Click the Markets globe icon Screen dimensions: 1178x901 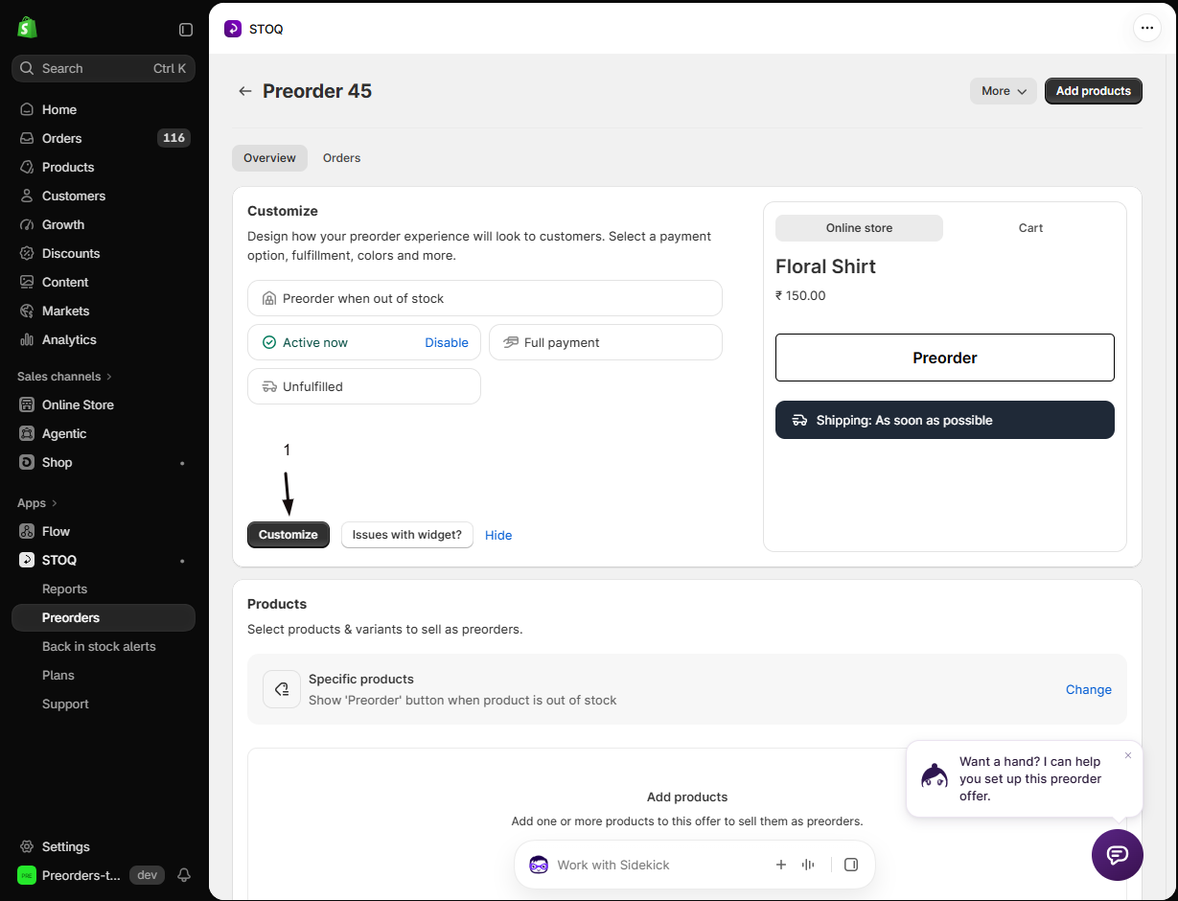click(x=27, y=311)
